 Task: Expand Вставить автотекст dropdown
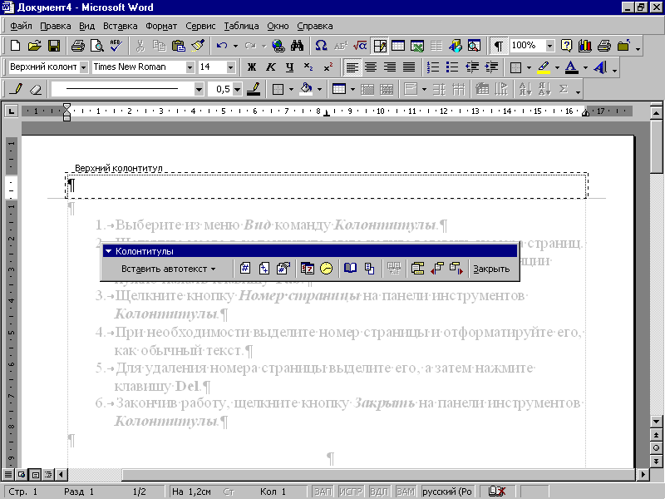tap(169, 269)
